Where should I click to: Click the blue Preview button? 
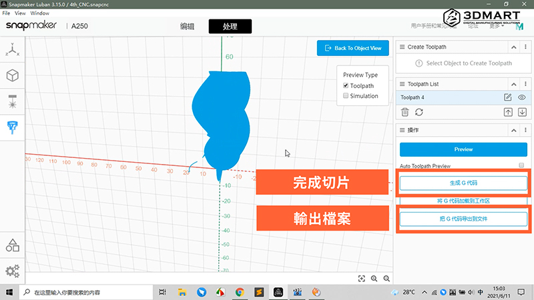463,149
